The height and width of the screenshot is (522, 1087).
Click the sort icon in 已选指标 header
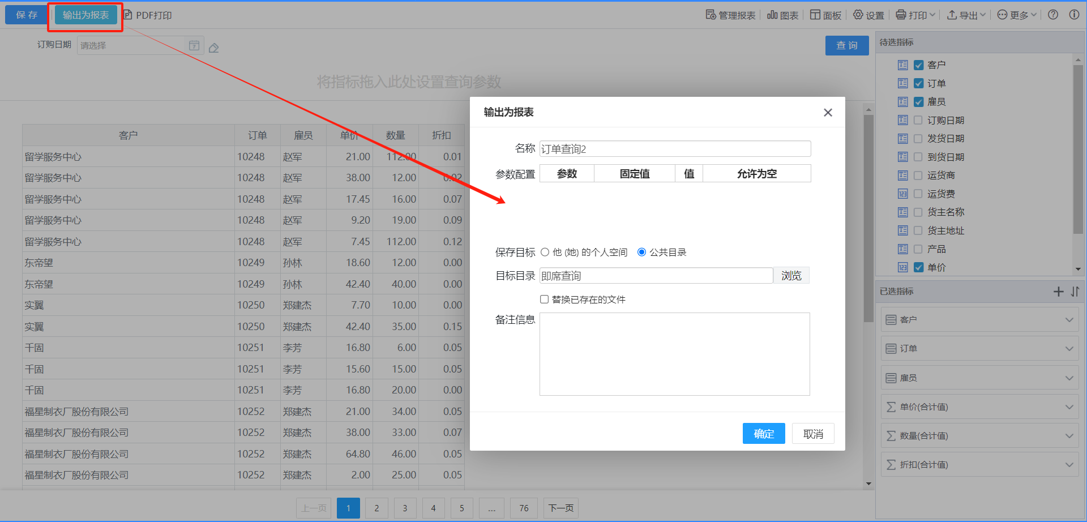(1075, 292)
